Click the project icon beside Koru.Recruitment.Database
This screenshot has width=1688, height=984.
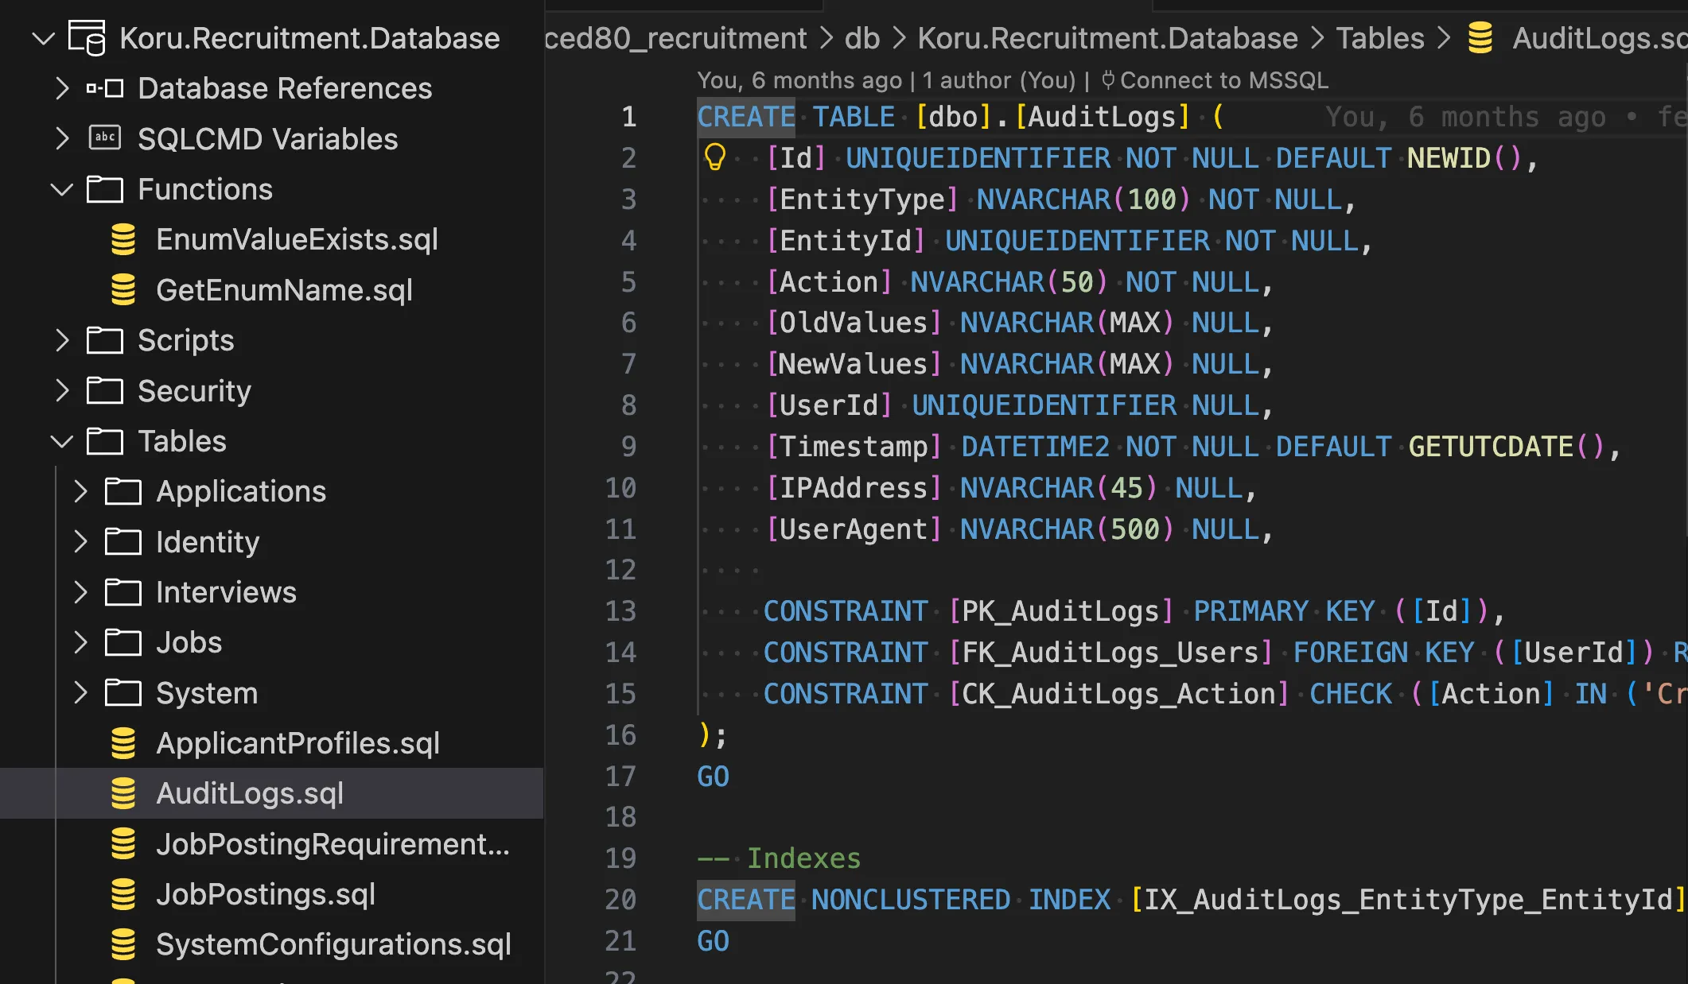(88, 37)
